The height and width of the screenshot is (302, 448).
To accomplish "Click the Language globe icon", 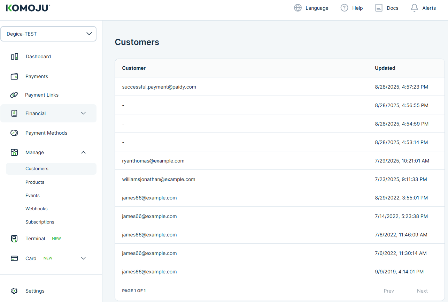I will pos(298,8).
